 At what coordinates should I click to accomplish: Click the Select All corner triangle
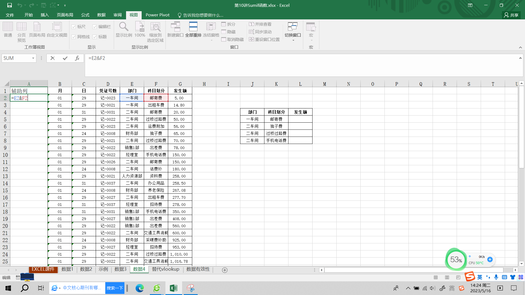coord(7,84)
